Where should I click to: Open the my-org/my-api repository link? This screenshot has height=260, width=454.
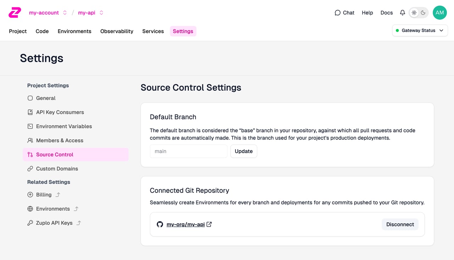186,224
